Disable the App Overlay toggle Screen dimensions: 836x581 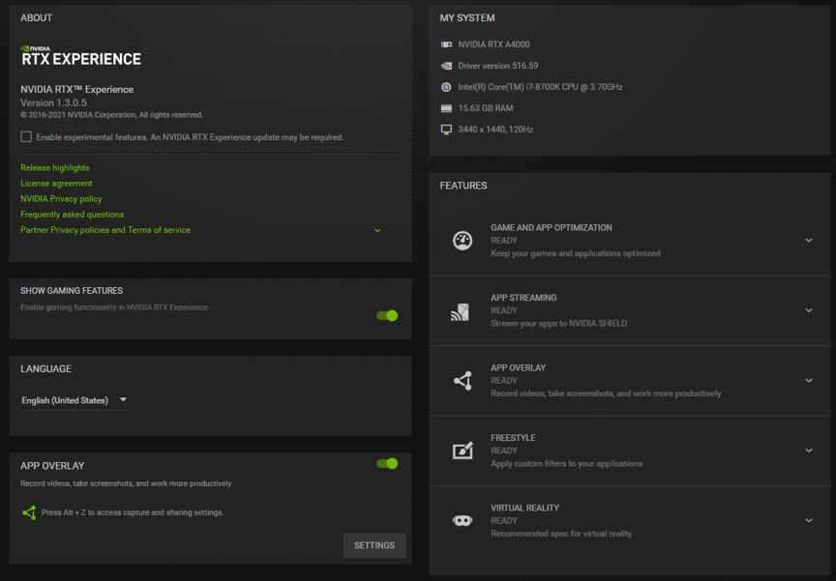[387, 463]
